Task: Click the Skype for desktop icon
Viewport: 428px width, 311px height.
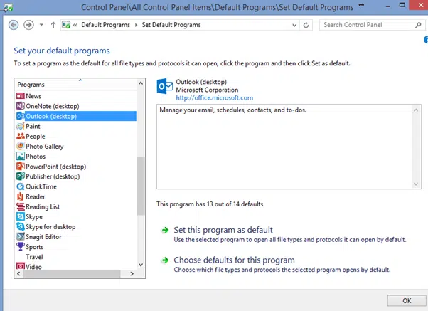Action: pyautogui.click(x=21, y=226)
